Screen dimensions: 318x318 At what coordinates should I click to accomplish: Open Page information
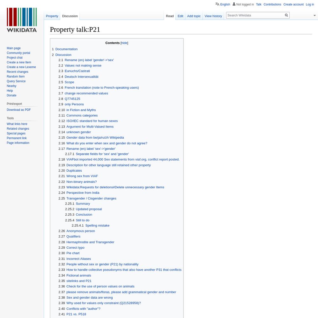point(18,143)
